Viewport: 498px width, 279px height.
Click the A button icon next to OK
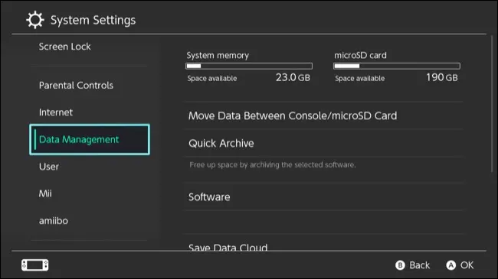[451, 265]
